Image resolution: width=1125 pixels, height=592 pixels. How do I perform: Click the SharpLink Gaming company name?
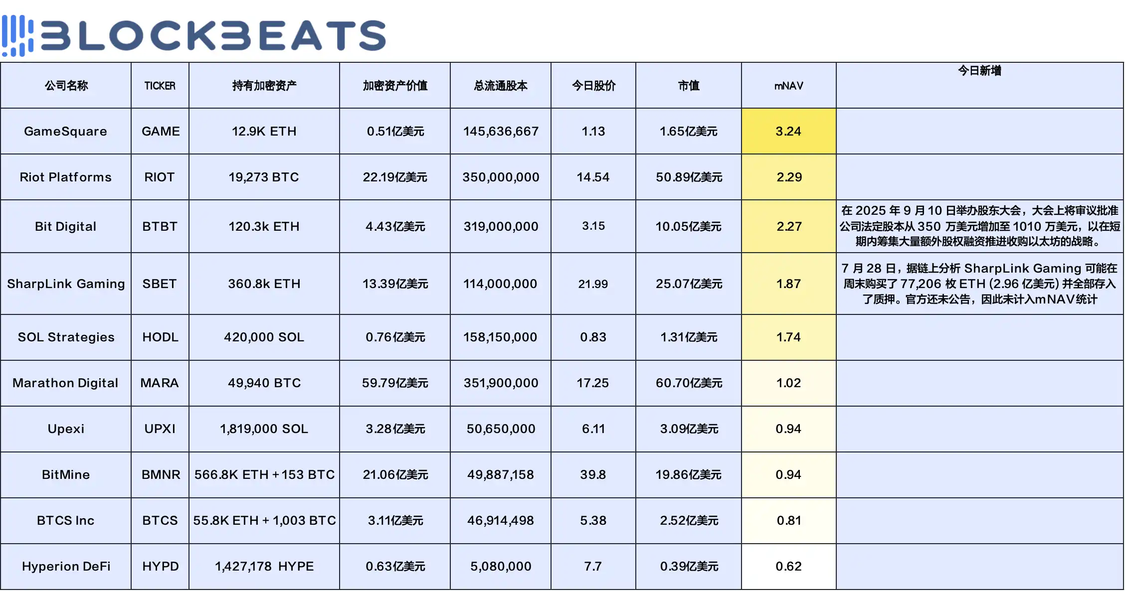66,284
